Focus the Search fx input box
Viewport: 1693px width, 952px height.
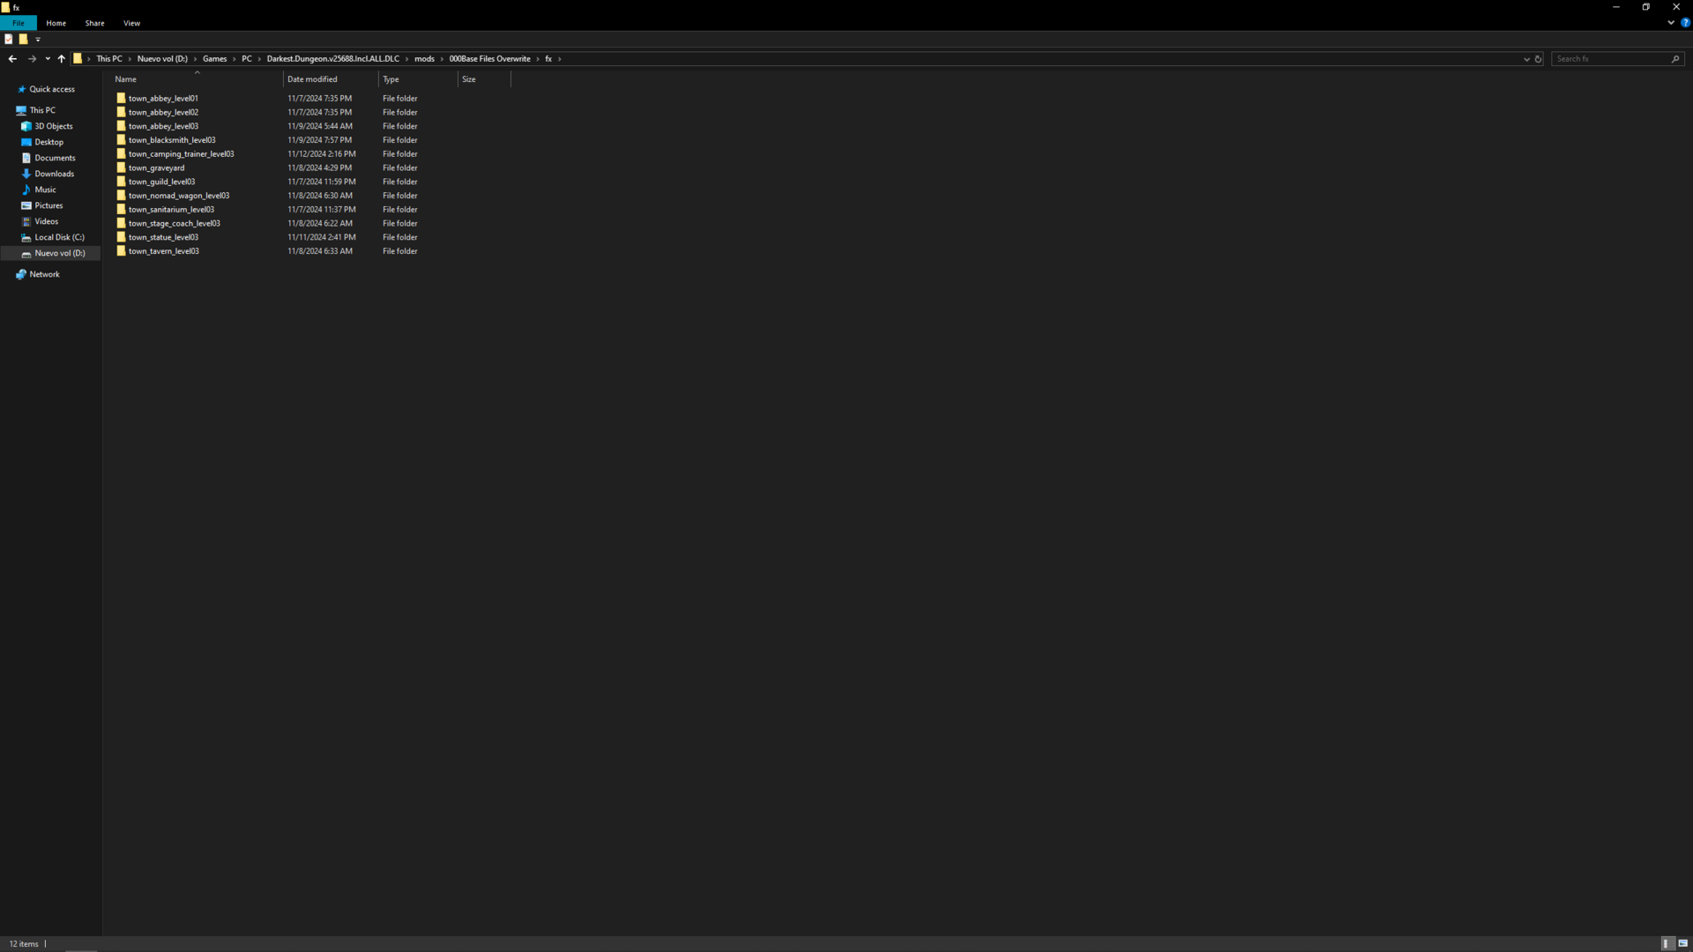click(x=1610, y=59)
